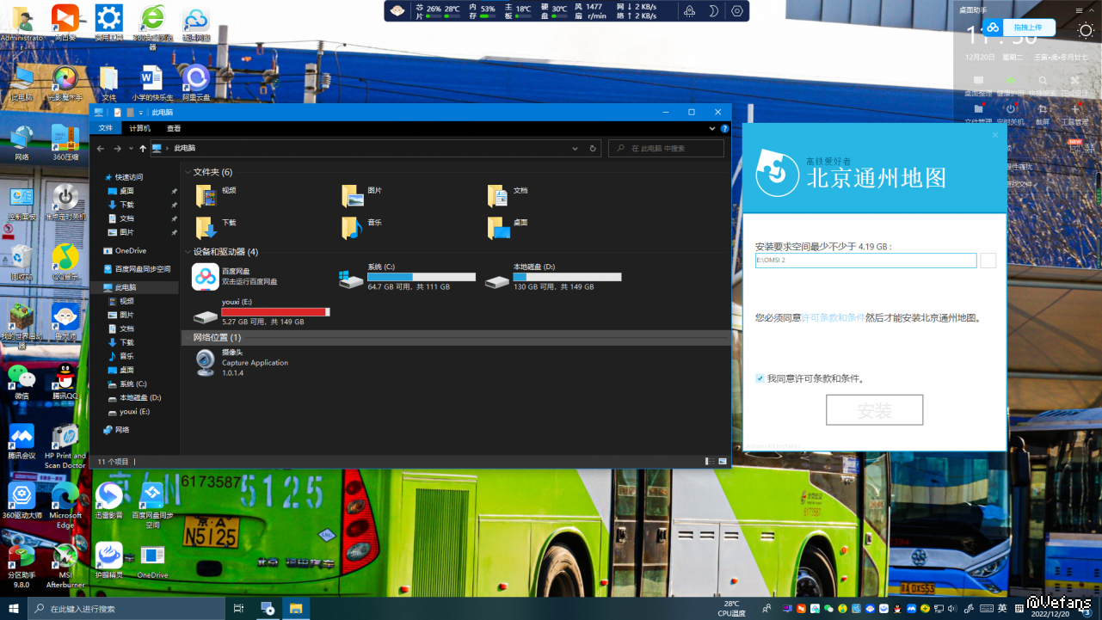
Task: Switch to large icons view in status bar
Action: [x=723, y=462]
